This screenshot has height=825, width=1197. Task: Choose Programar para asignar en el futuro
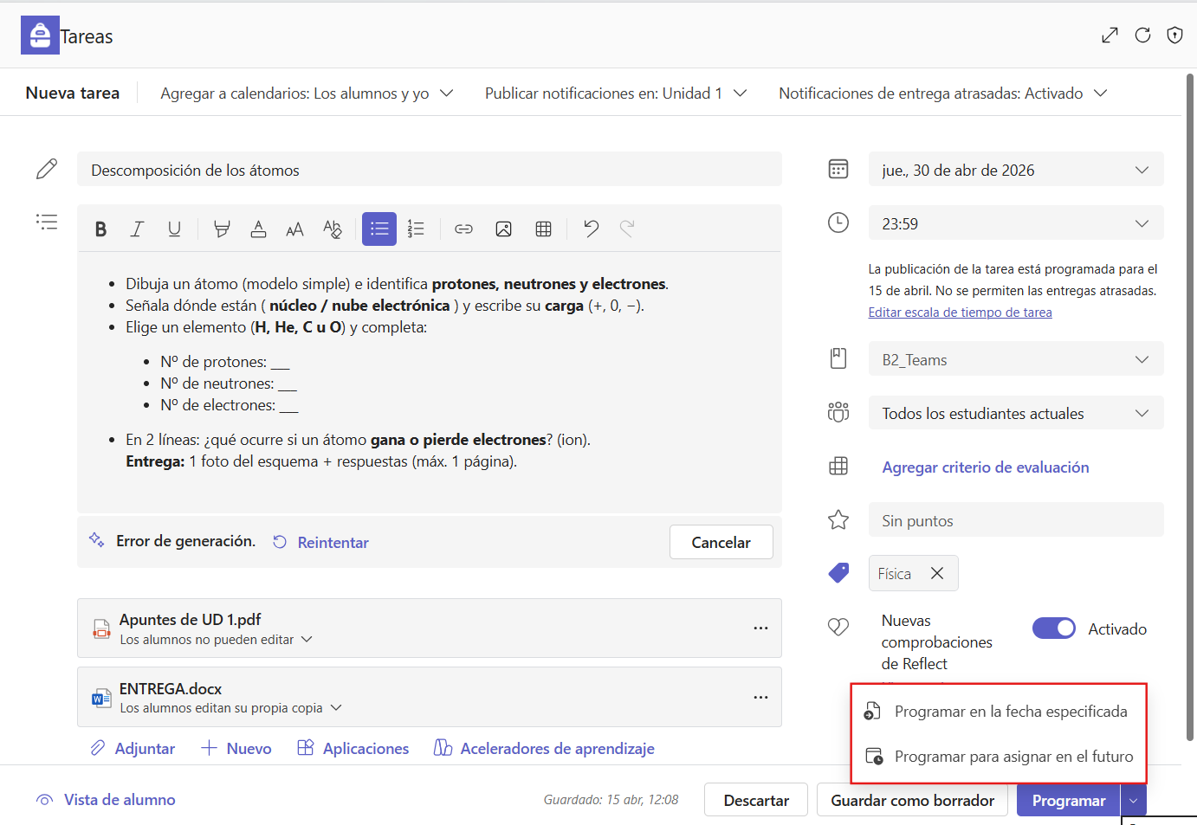[x=999, y=757]
